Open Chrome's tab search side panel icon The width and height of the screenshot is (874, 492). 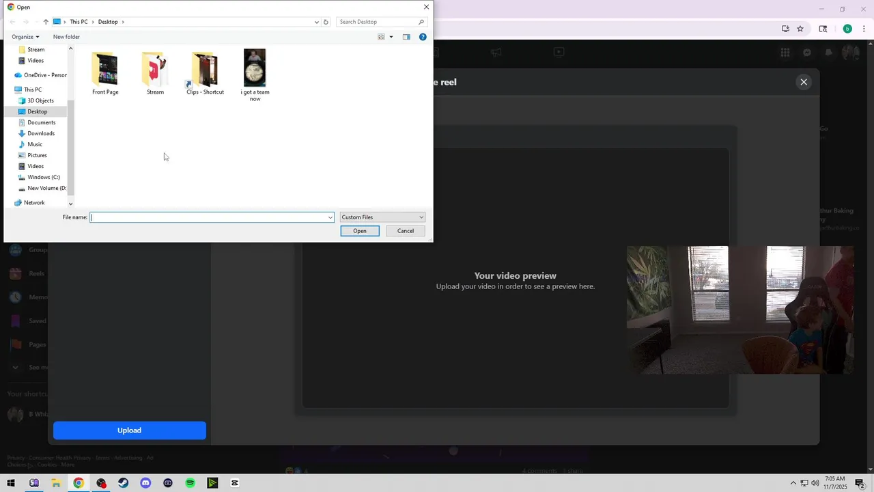pyautogui.click(x=823, y=29)
